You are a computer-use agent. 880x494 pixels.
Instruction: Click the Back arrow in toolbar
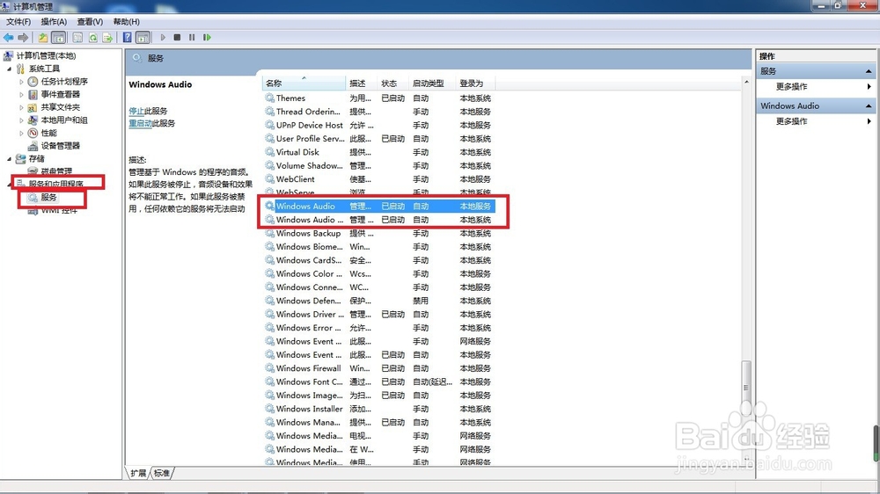9,38
